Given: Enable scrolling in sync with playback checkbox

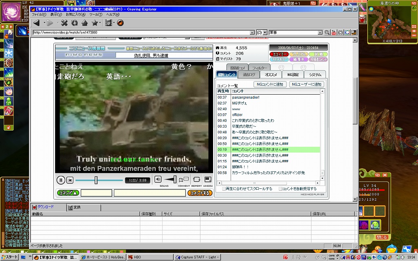Looking at the screenshot, I should [224, 189].
